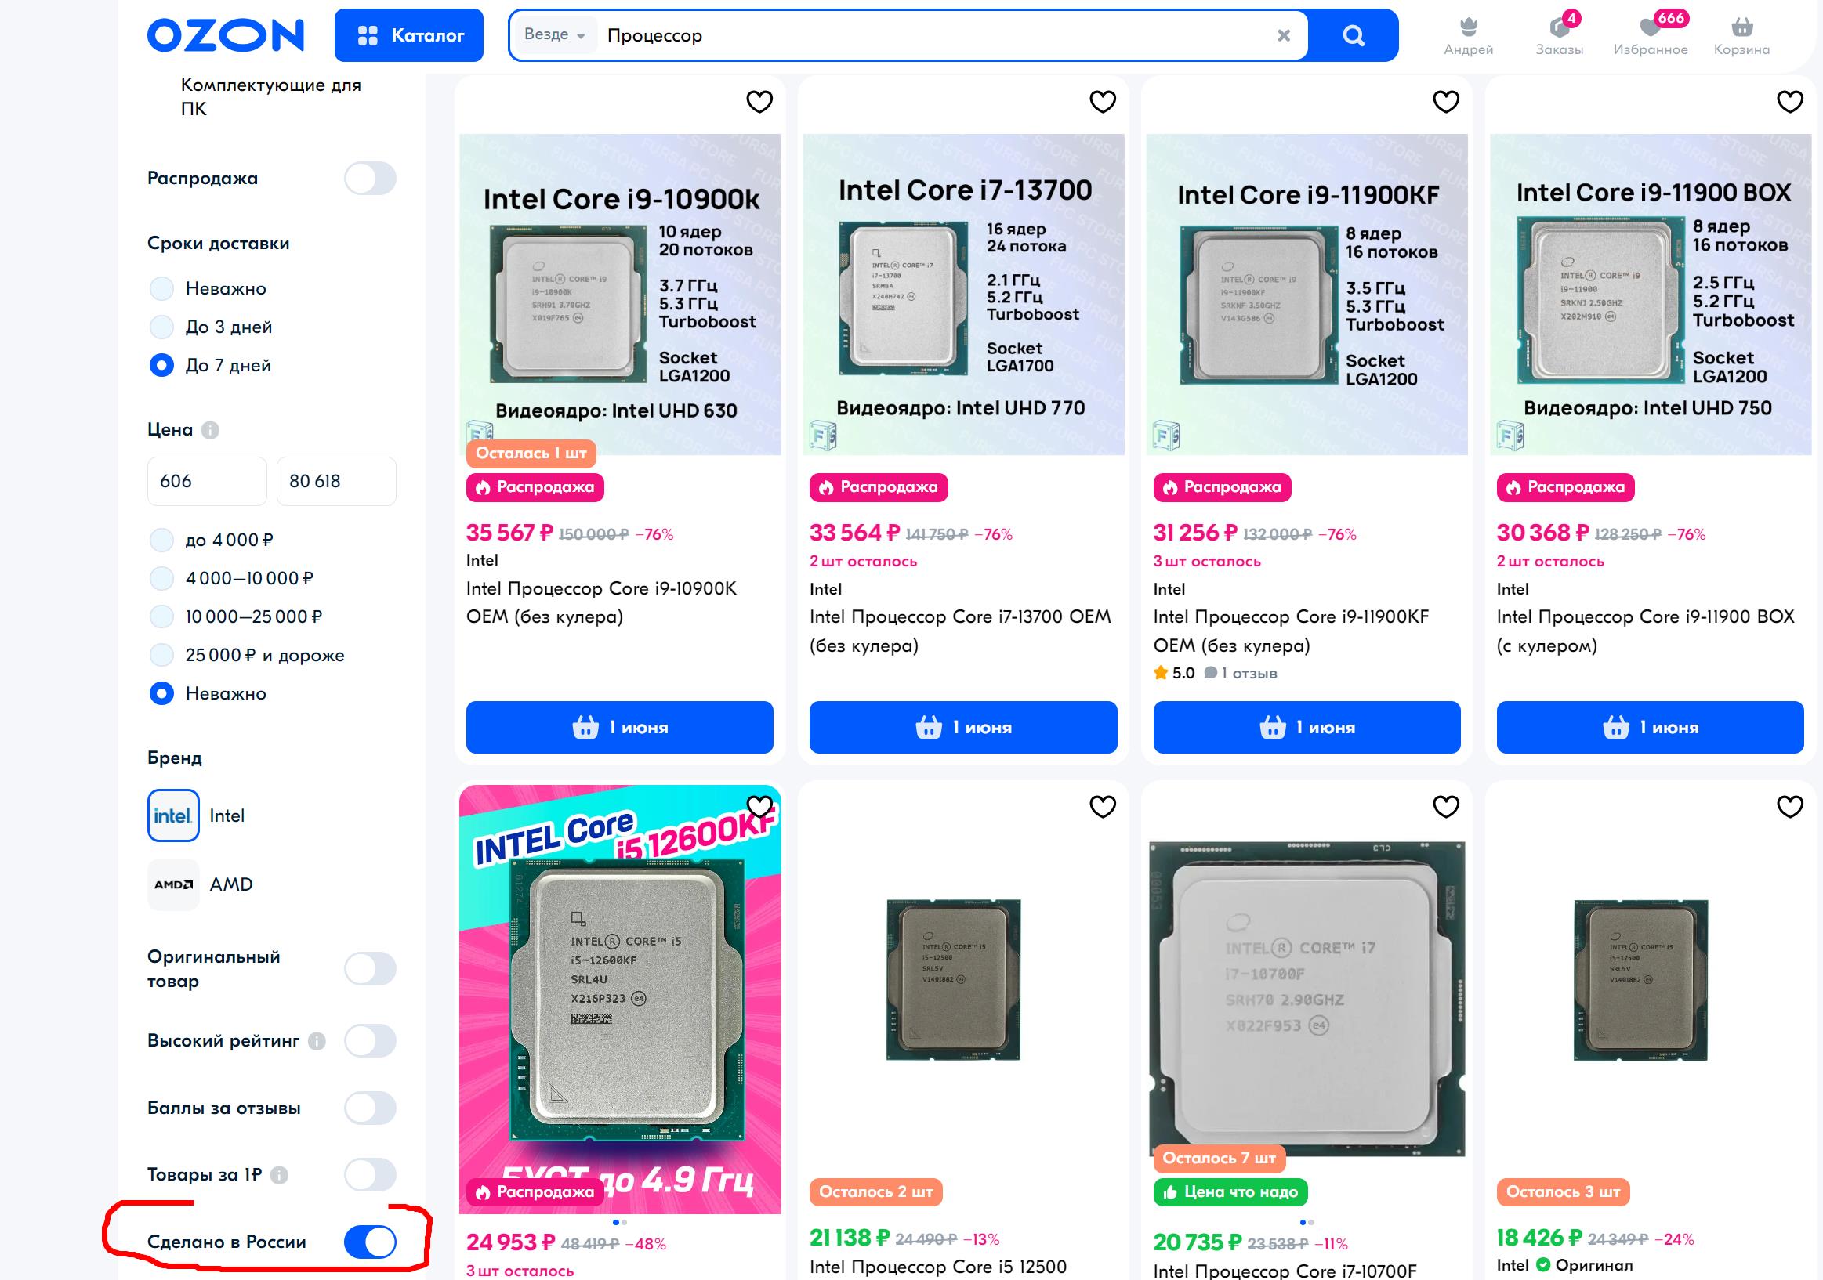
Task: Open Intel Процессор Core i9-11900KF OEM title link
Action: [x=1291, y=631]
